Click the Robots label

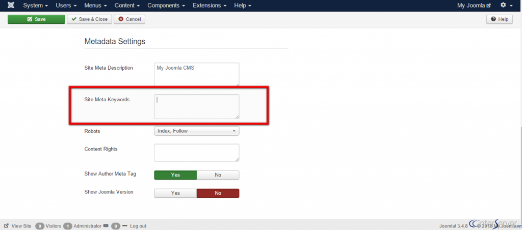tap(92, 131)
